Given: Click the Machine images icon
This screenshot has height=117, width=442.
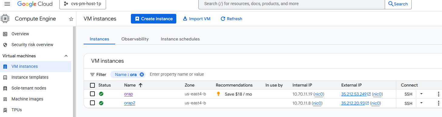Looking at the screenshot, I should coord(5,99).
